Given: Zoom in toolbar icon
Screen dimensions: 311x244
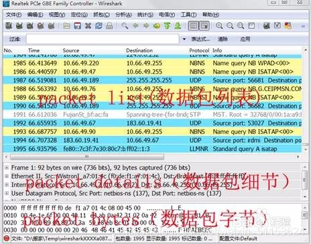Looking at the screenshot, I should click(219, 26).
